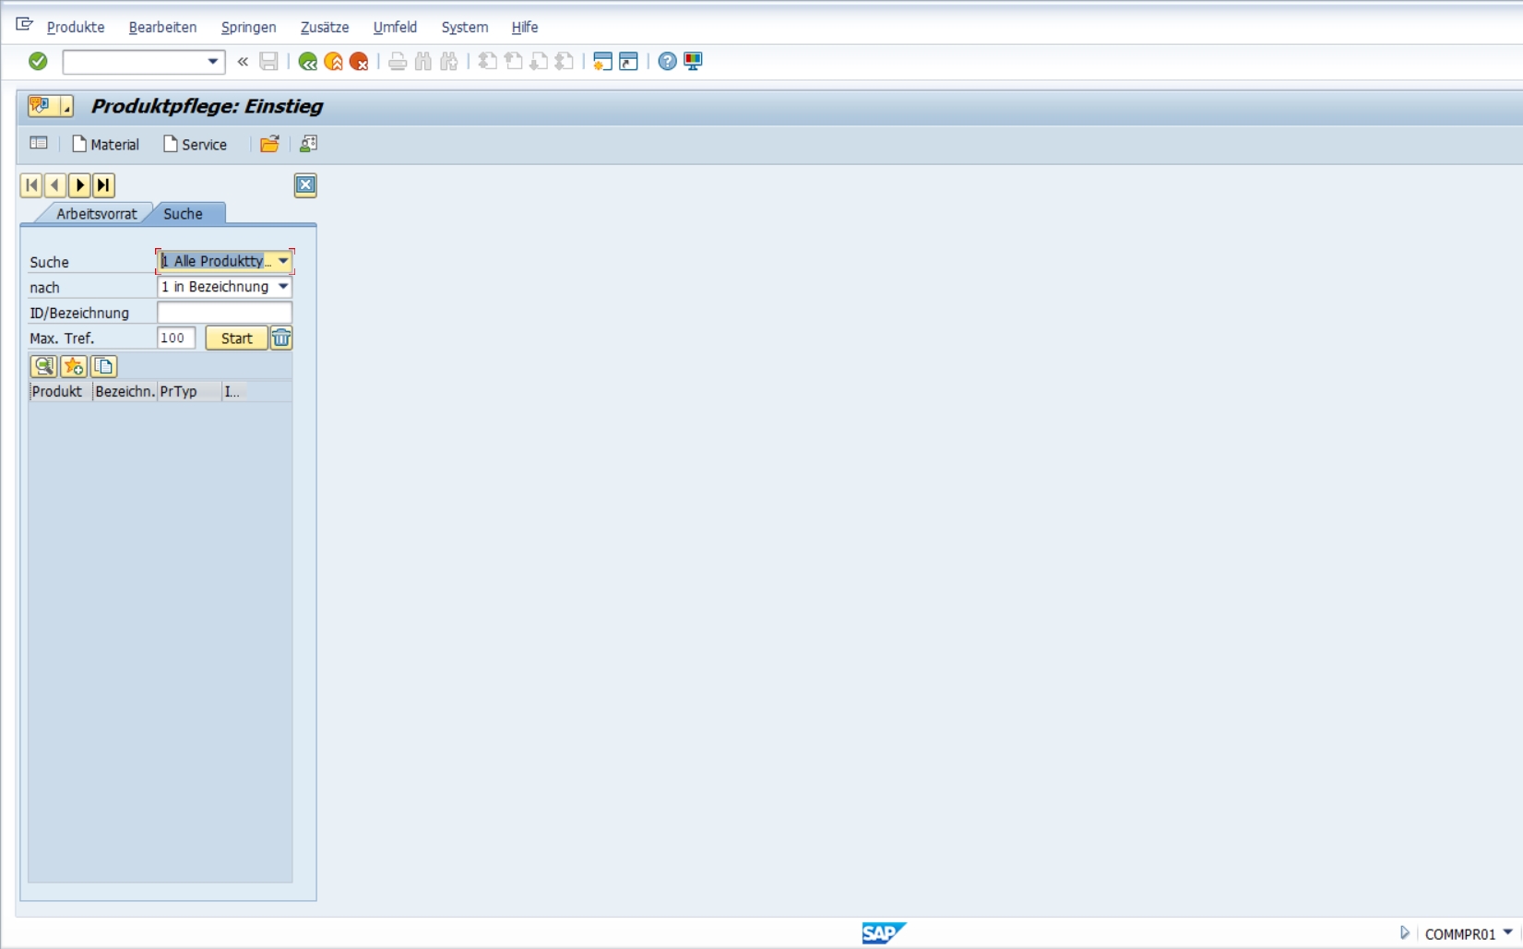1523x949 pixels.
Task: Jump to last entry in locator
Action: (103, 185)
